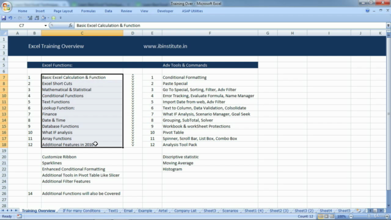Screen dimensions: 391x220
Task: Click the Insert Worksheet icon after Sheet5
Action: [359, 210]
